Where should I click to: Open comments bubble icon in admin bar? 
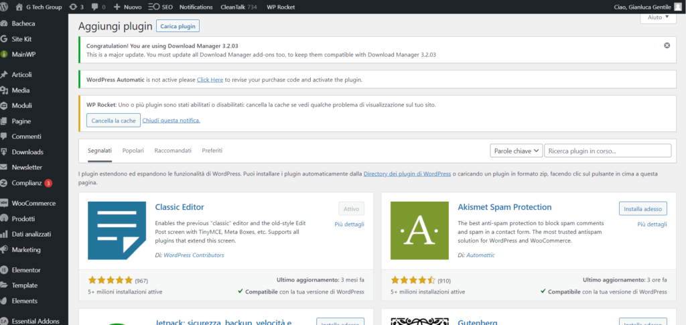[x=94, y=7]
